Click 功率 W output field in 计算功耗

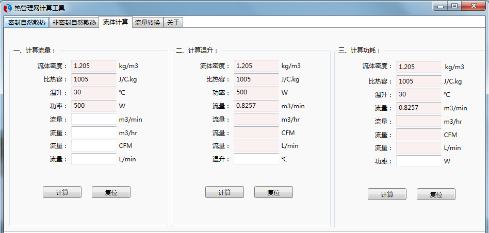pyautogui.click(x=419, y=161)
